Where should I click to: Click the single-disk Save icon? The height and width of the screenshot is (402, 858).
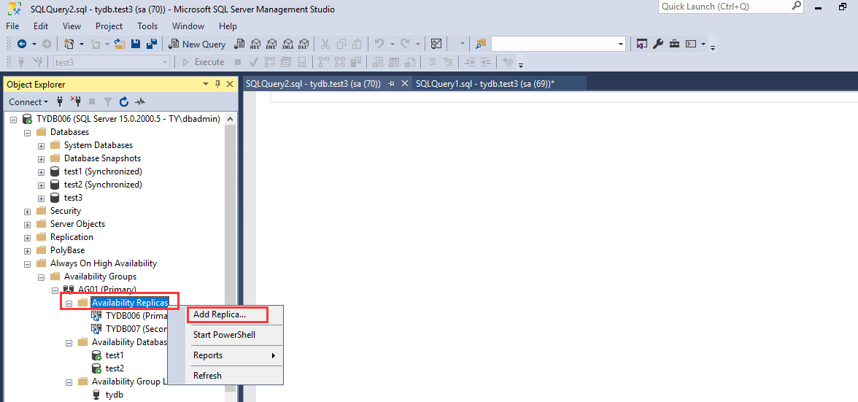pyautogui.click(x=136, y=44)
